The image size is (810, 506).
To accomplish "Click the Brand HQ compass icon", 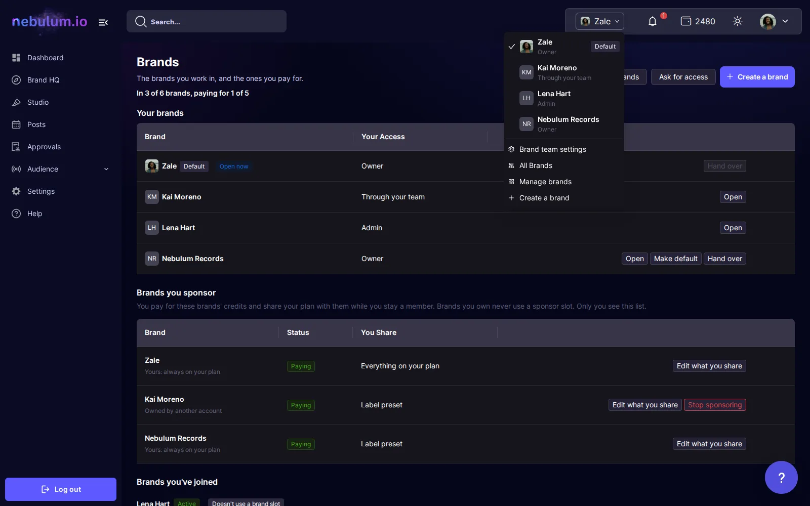I will 16,80.
